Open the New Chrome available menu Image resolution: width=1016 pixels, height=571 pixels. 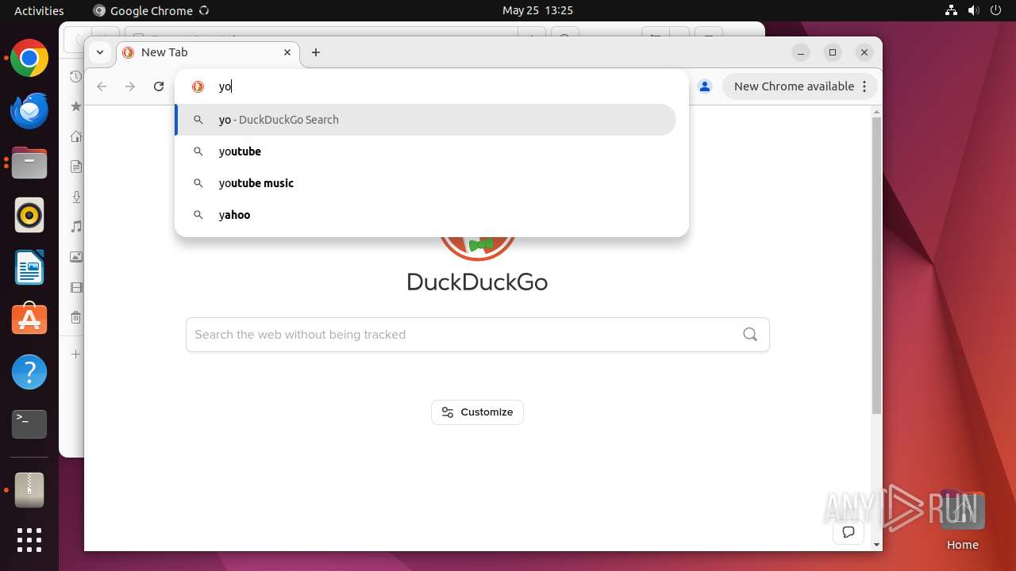[800, 86]
